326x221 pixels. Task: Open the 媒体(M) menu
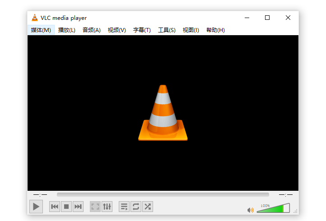(41, 30)
